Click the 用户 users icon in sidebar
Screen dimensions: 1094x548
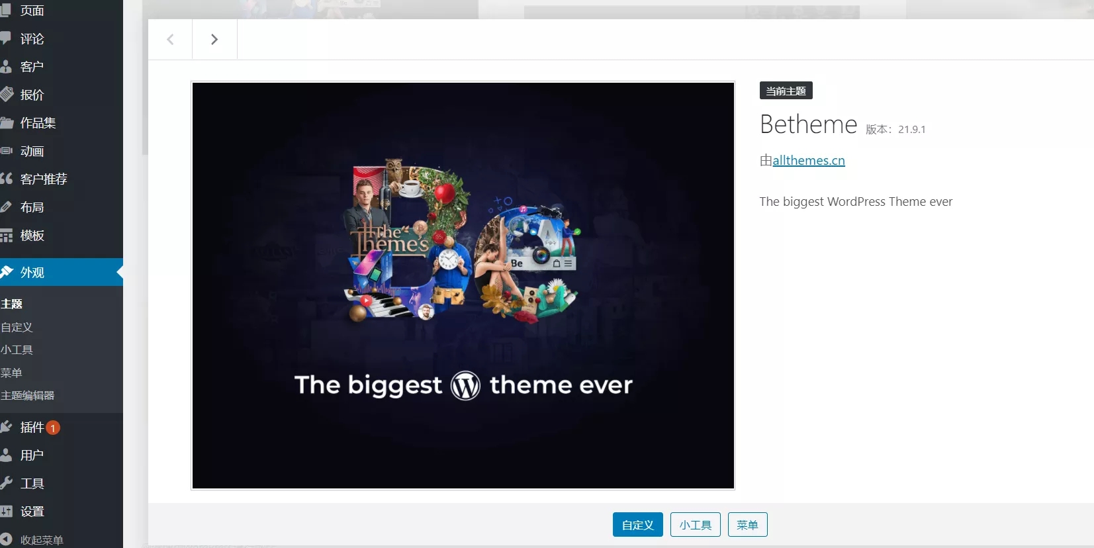6,455
